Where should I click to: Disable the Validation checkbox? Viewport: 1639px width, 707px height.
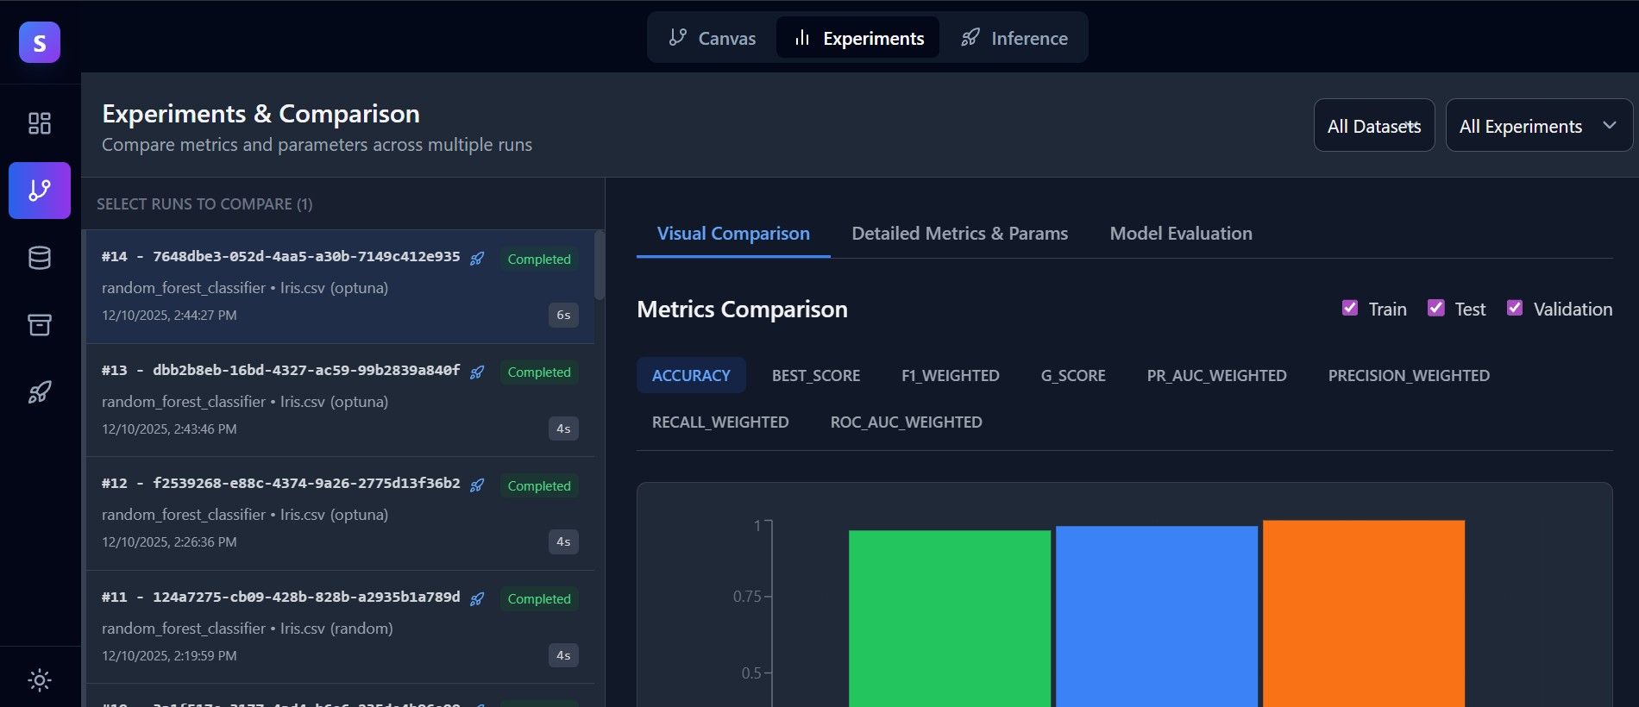[1514, 308]
